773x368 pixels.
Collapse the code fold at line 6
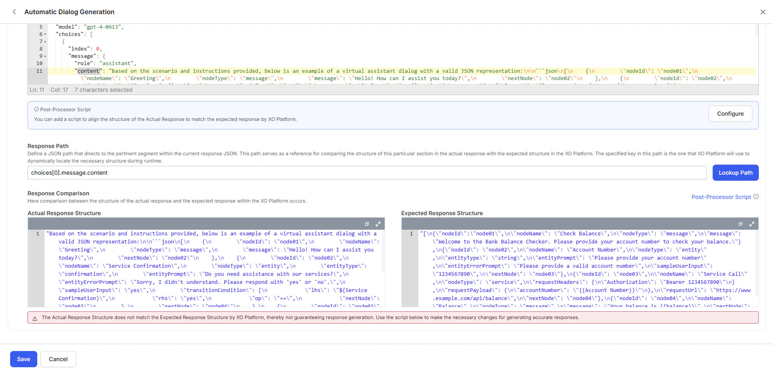click(x=45, y=34)
